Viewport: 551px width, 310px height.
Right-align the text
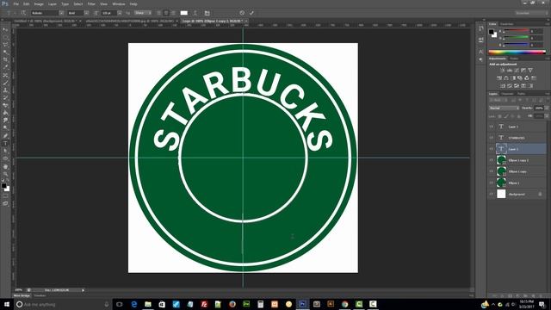coord(173,13)
